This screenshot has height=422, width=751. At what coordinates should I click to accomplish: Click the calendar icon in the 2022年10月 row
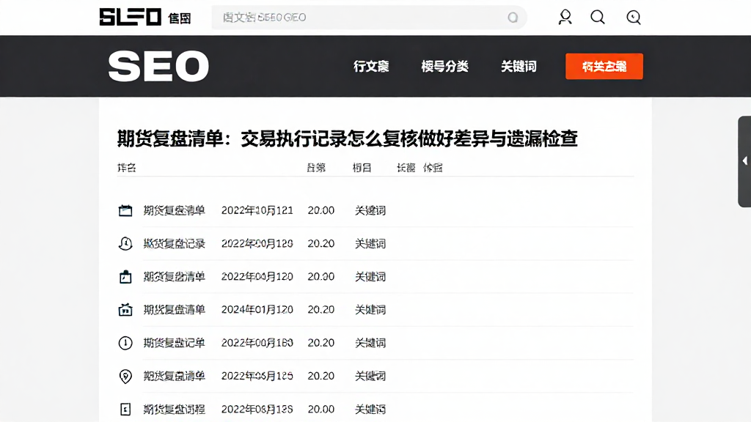click(x=125, y=210)
